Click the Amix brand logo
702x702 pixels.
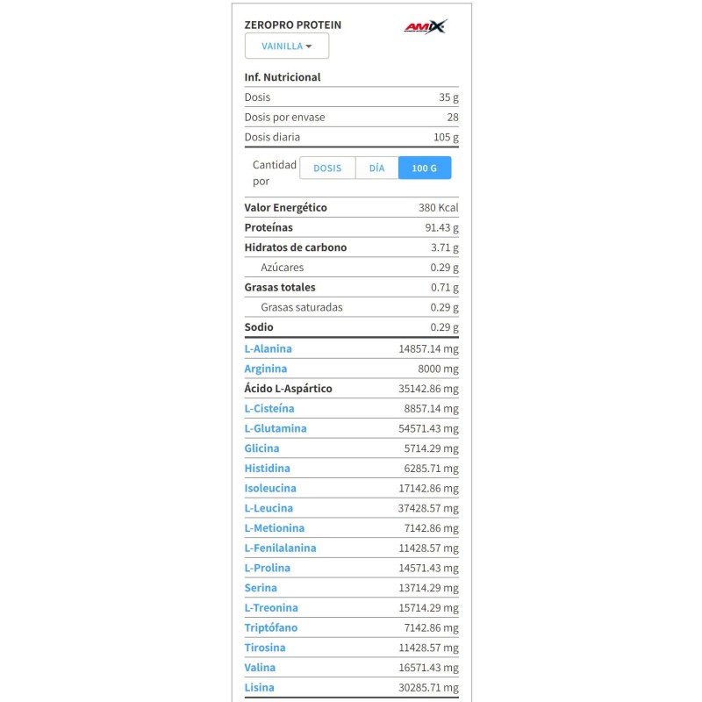426,27
